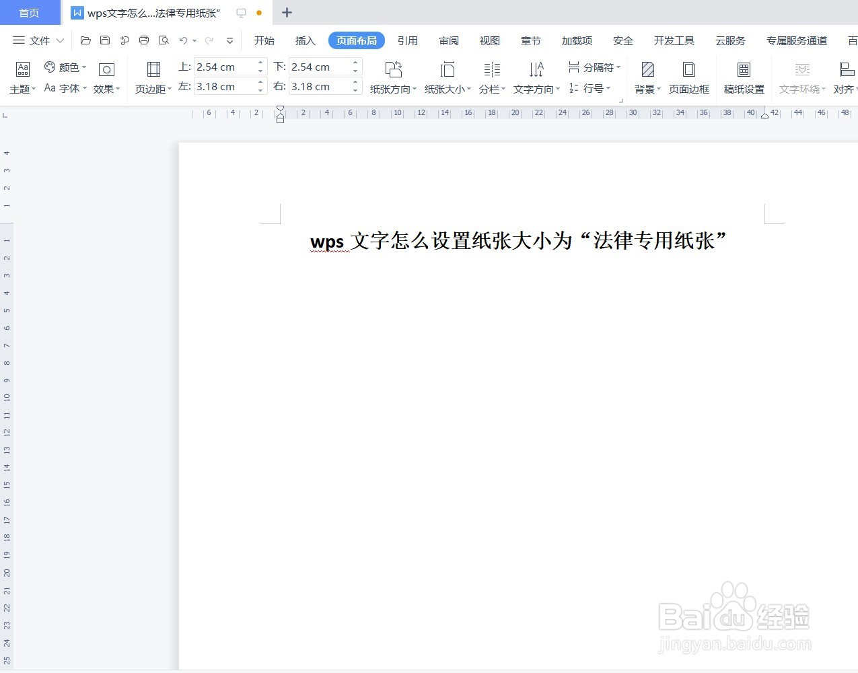This screenshot has width=858, height=673.
Task: Select the 页面布局 ribbon tab
Action: click(x=357, y=40)
